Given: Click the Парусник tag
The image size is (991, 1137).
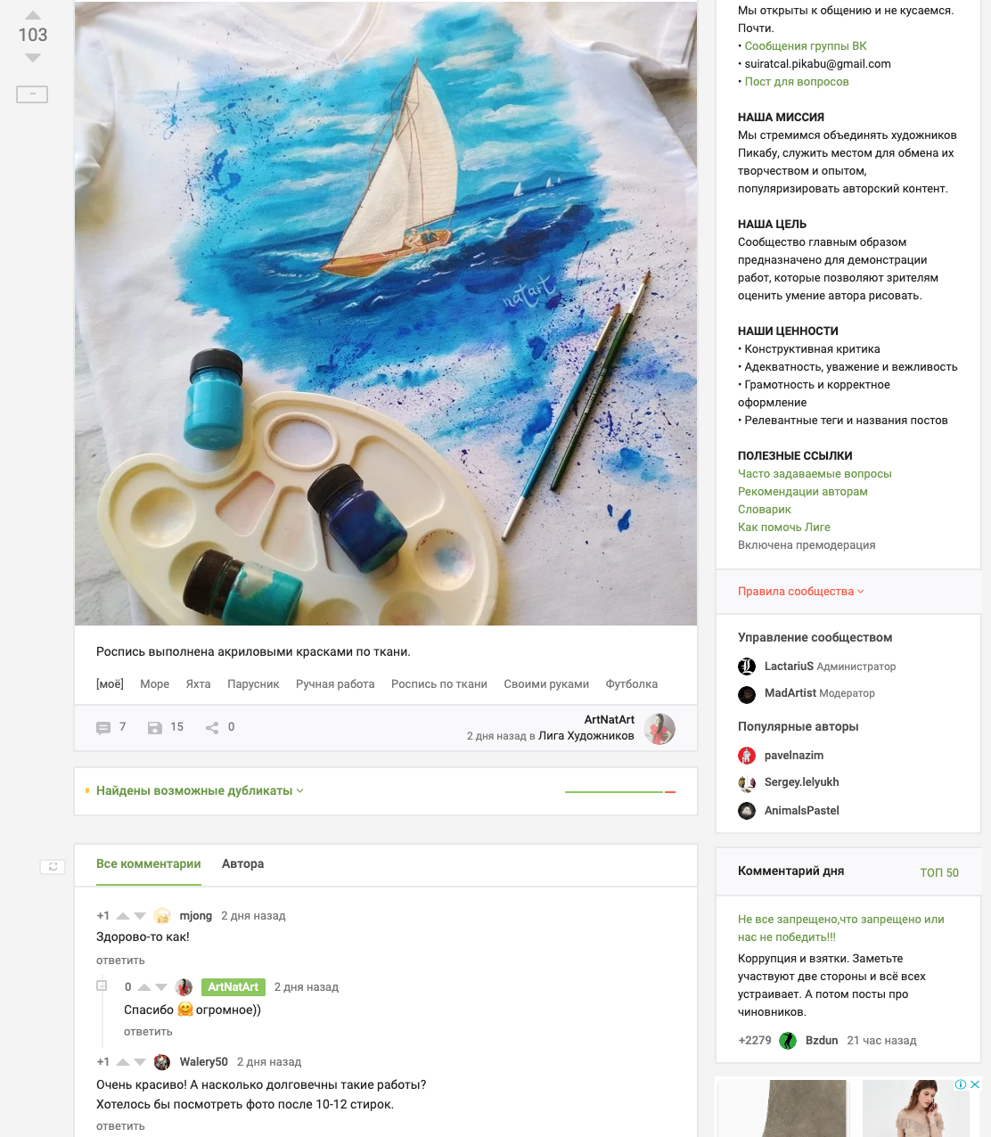Looking at the screenshot, I should [x=253, y=684].
